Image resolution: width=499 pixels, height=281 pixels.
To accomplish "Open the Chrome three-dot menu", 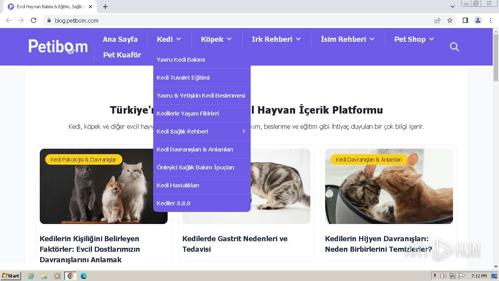I will (490, 20).
